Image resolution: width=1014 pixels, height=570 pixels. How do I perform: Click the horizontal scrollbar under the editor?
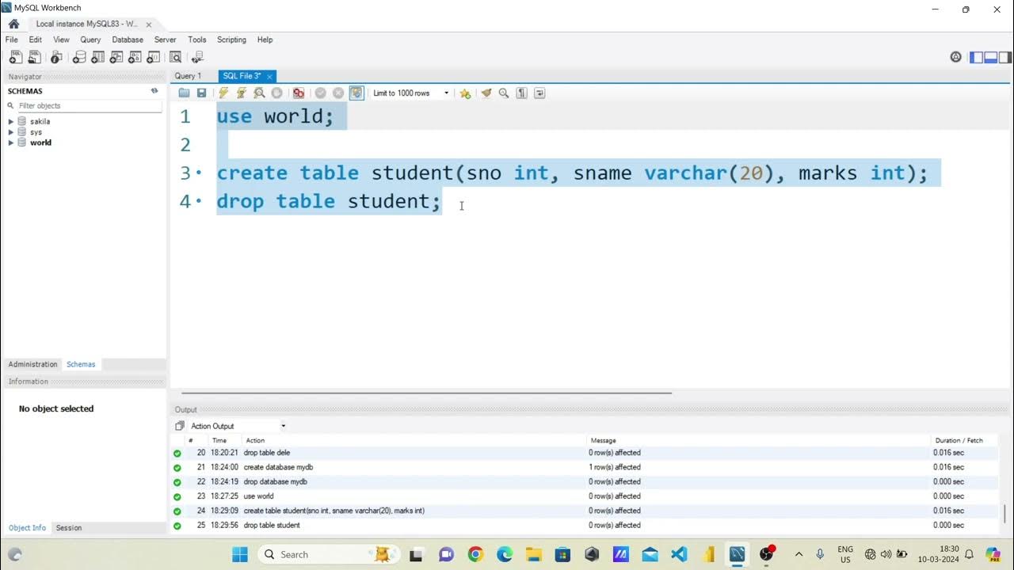pos(426,393)
